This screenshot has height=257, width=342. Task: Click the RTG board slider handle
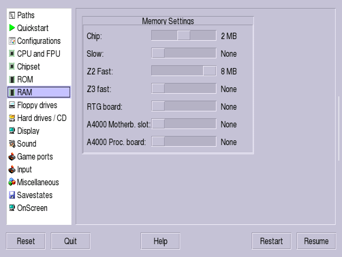point(158,106)
